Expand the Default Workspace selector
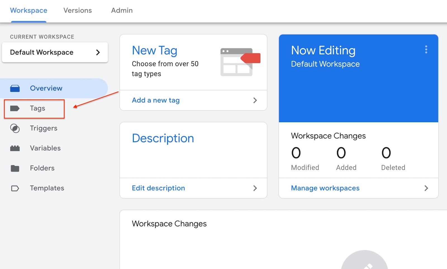Image resolution: width=447 pixels, height=269 pixels. 55,52
